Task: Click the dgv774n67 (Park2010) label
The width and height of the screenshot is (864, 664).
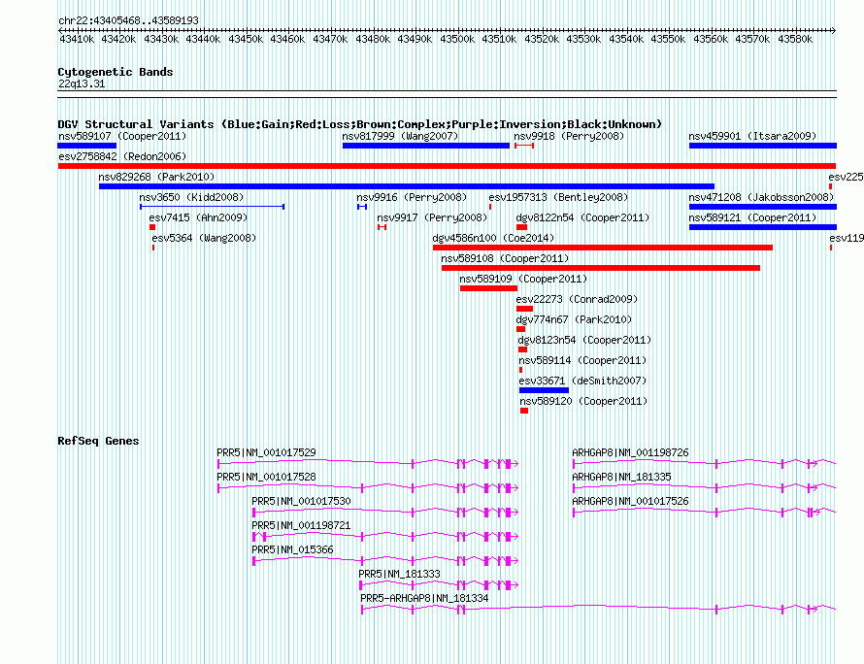Action: click(x=574, y=319)
